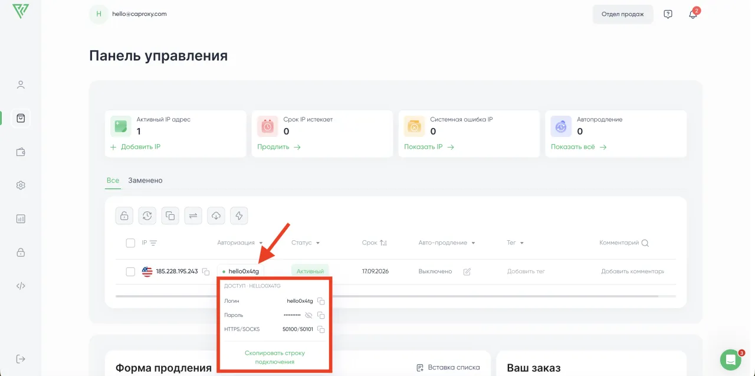Screen dimensions: 755x376
Task: Click the Выключено auto-renewal text
Action: (x=435, y=272)
